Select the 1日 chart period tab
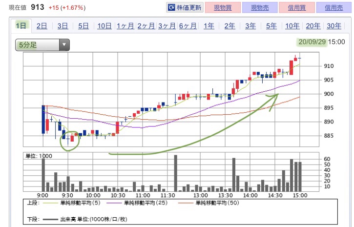The image size is (354, 227). point(21,26)
